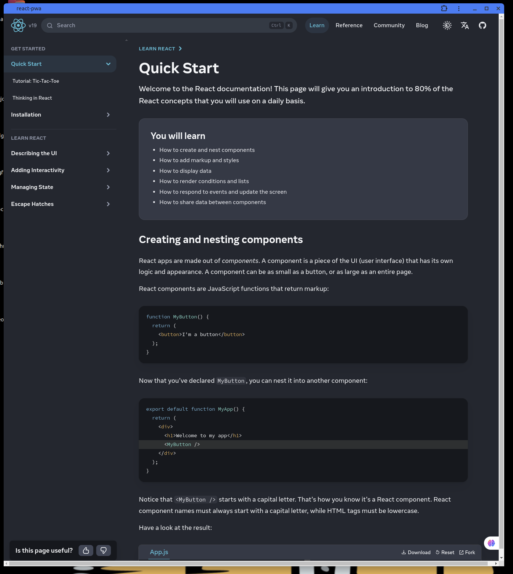Screen dimensions: 513x574
Task: Expand Describing the UI chevron
Action: (x=108, y=153)
